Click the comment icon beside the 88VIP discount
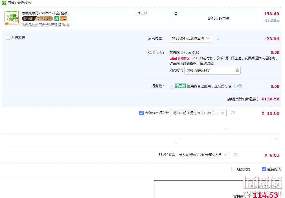285x198 pixels. (x=236, y=155)
